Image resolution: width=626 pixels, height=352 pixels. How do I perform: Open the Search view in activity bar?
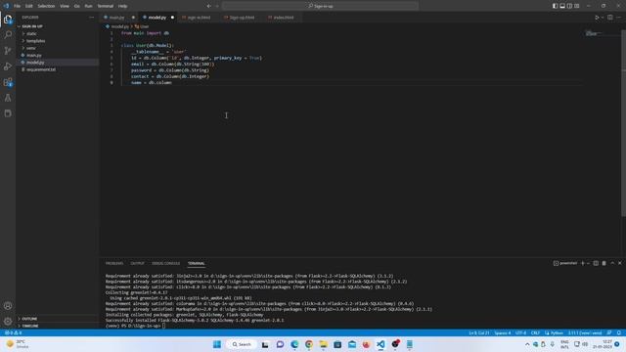8,35
